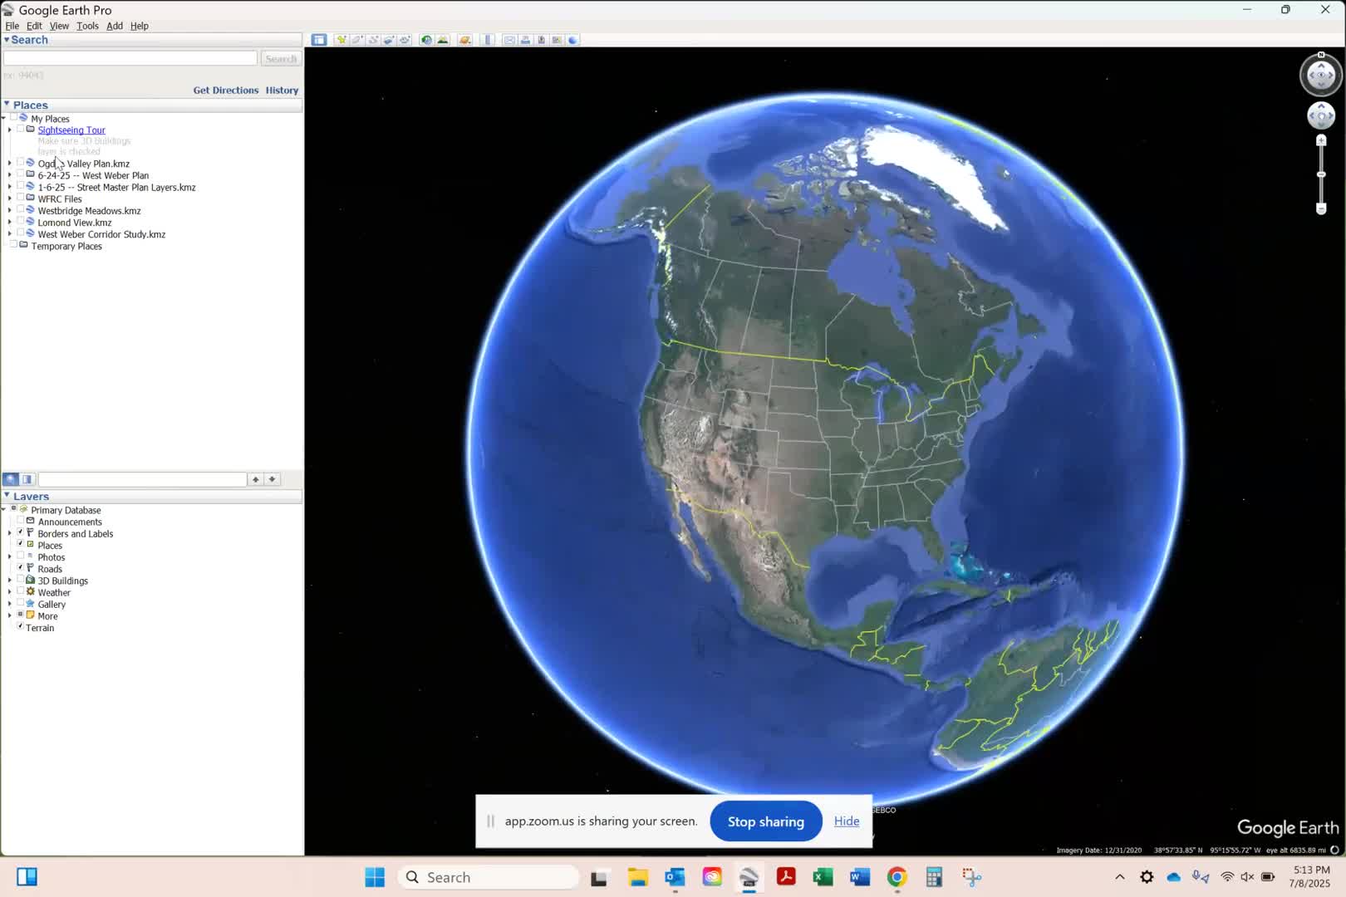Screen dimensions: 1346x897
Task: Collapse the Places panel header
Action: click(7, 104)
